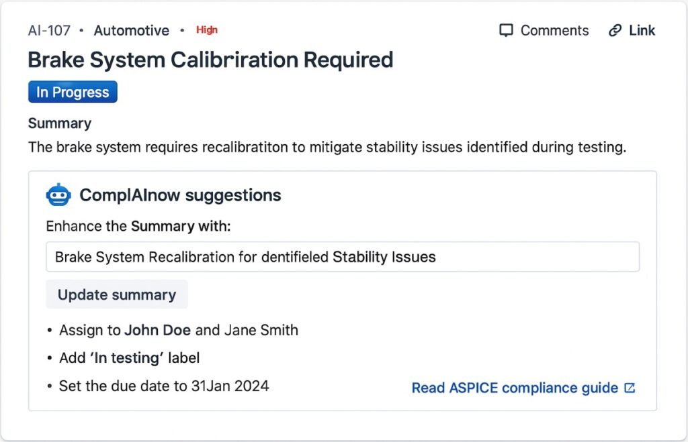Viewport: 688px width, 442px height.
Task: Open the Automotive category selector
Action: 132,30
